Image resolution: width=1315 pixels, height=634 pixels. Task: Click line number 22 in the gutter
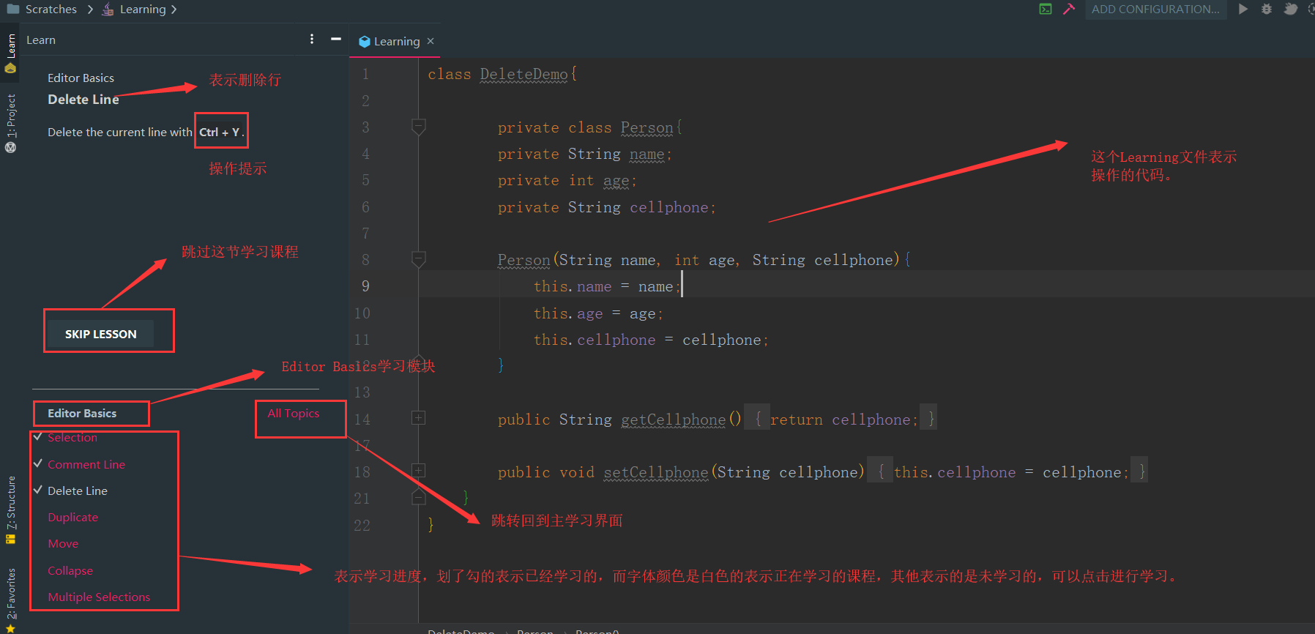[362, 525]
